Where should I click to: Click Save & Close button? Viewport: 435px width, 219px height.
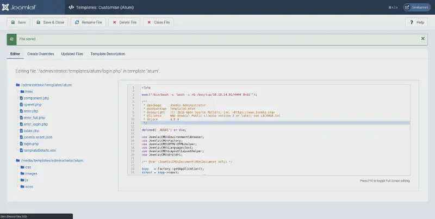click(50, 22)
